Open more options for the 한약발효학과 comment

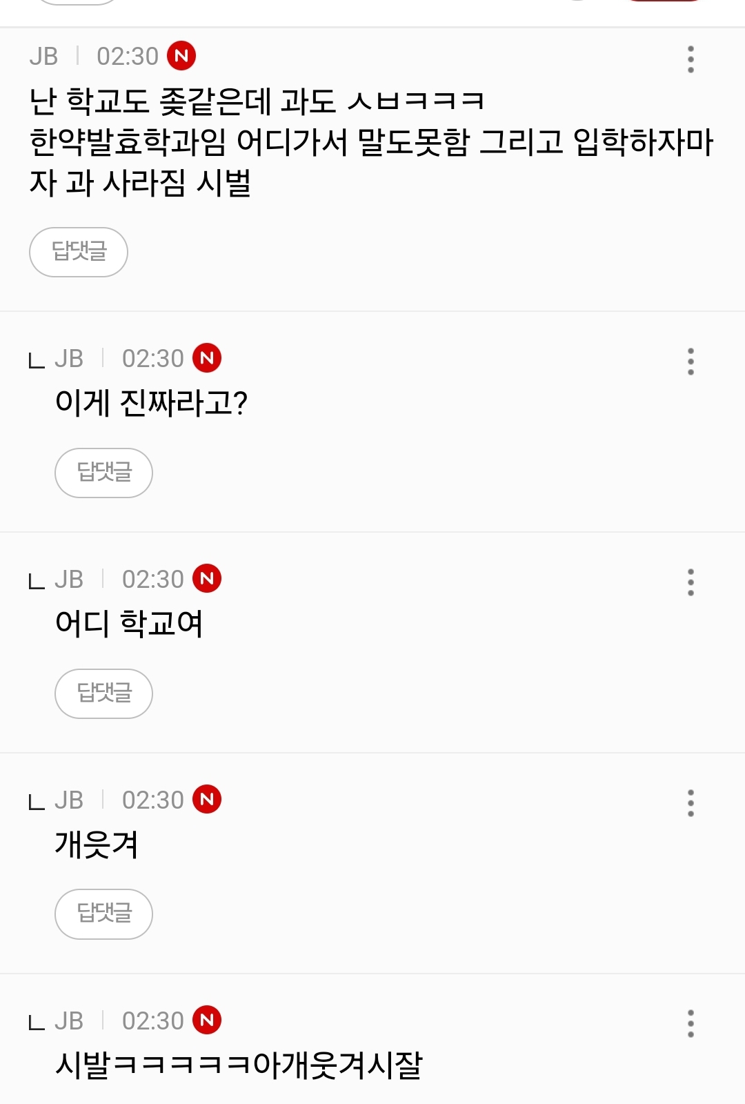point(691,59)
